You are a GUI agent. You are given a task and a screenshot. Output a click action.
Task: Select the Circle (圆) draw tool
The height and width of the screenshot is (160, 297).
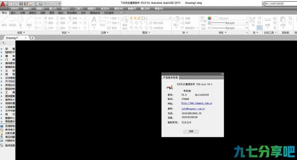pos(21,21)
